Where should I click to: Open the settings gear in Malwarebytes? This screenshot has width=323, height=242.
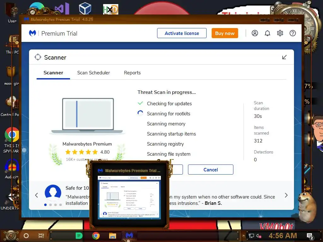coord(280,33)
